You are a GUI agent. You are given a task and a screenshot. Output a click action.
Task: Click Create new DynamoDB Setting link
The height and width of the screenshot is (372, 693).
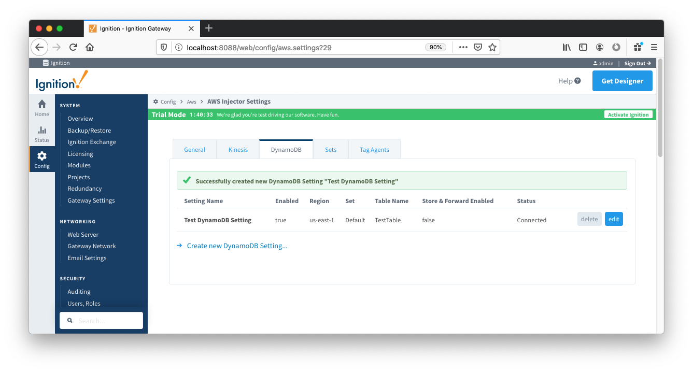237,246
